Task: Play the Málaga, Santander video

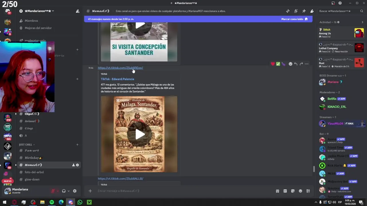Action: [x=139, y=134]
